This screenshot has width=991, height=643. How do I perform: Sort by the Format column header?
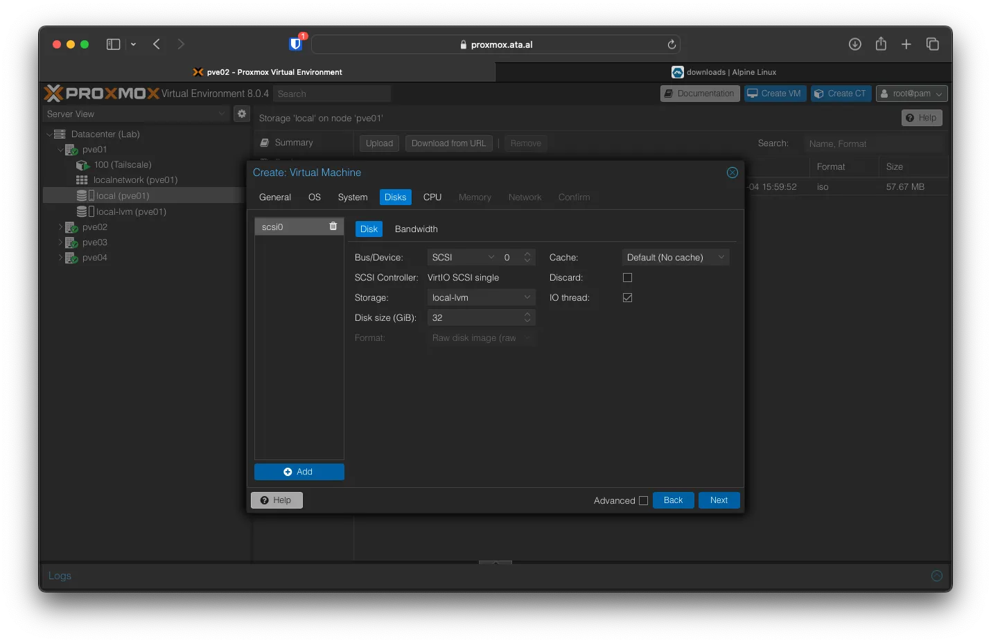click(843, 167)
